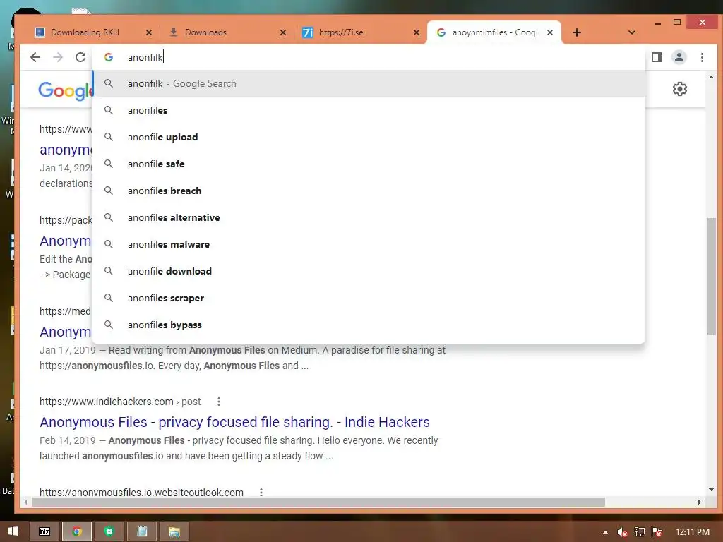Click the Google G icon in the address bar
Viewport: 723px width, 542px height.
pyautogui.click(x=109, y=57)
